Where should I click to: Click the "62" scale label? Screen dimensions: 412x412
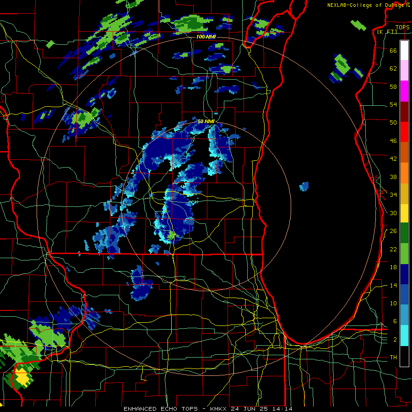(x=393, y=69)
